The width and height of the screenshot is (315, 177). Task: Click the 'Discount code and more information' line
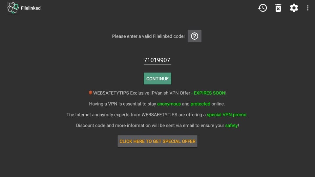point(157,126)
